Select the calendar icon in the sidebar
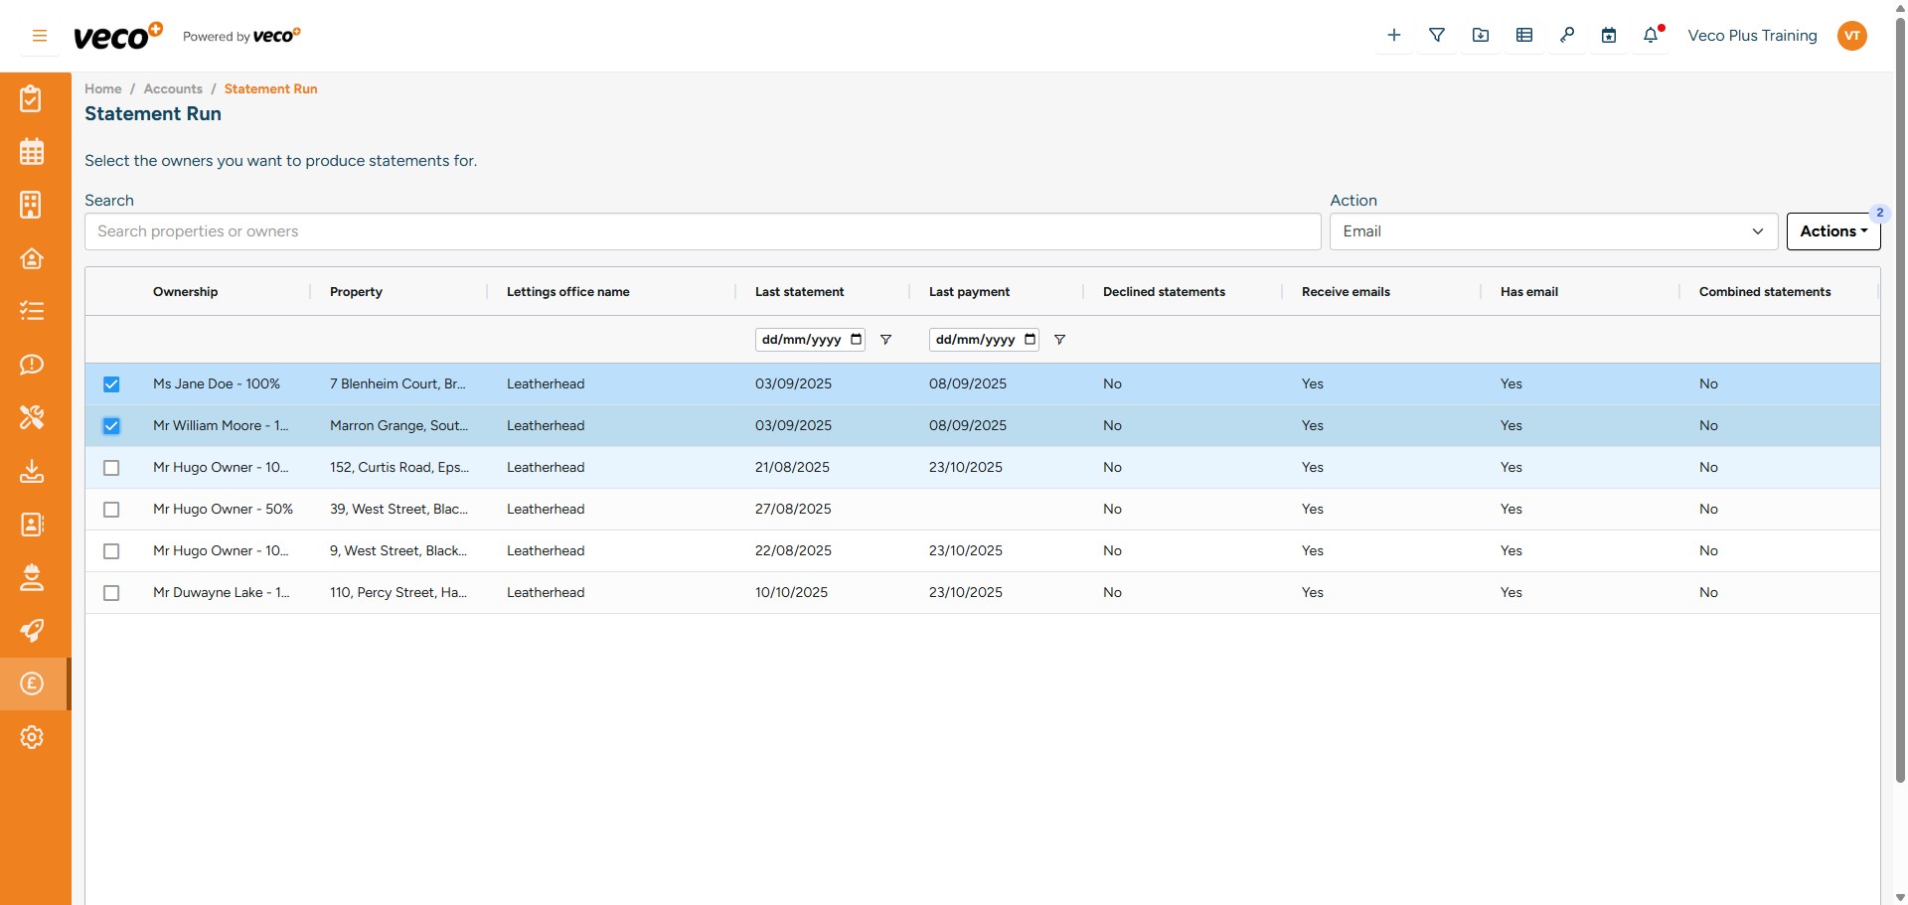The image size is (1908, 905). [x=32, y=151]
